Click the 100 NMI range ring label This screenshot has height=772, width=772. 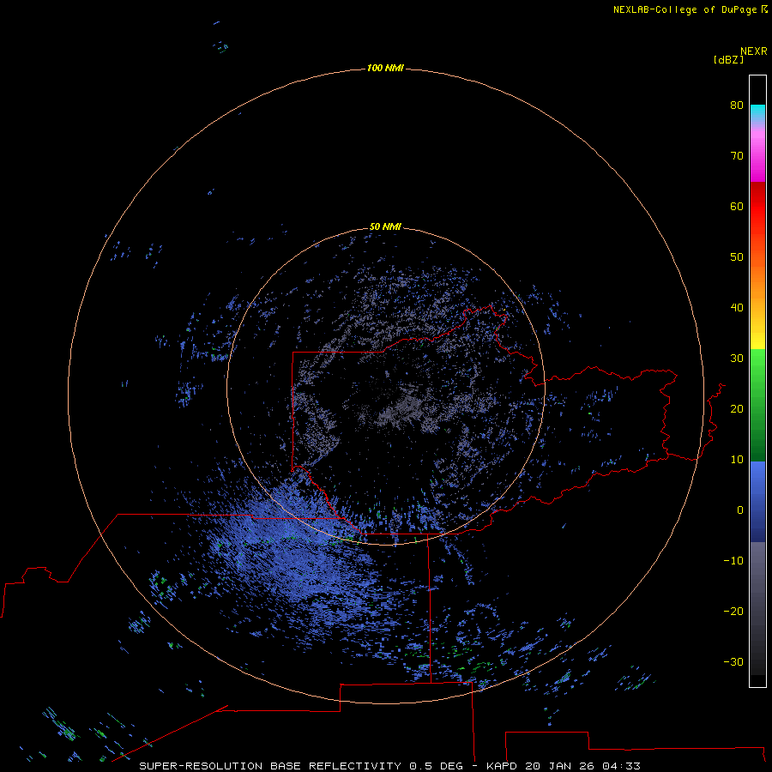point(385,68)
